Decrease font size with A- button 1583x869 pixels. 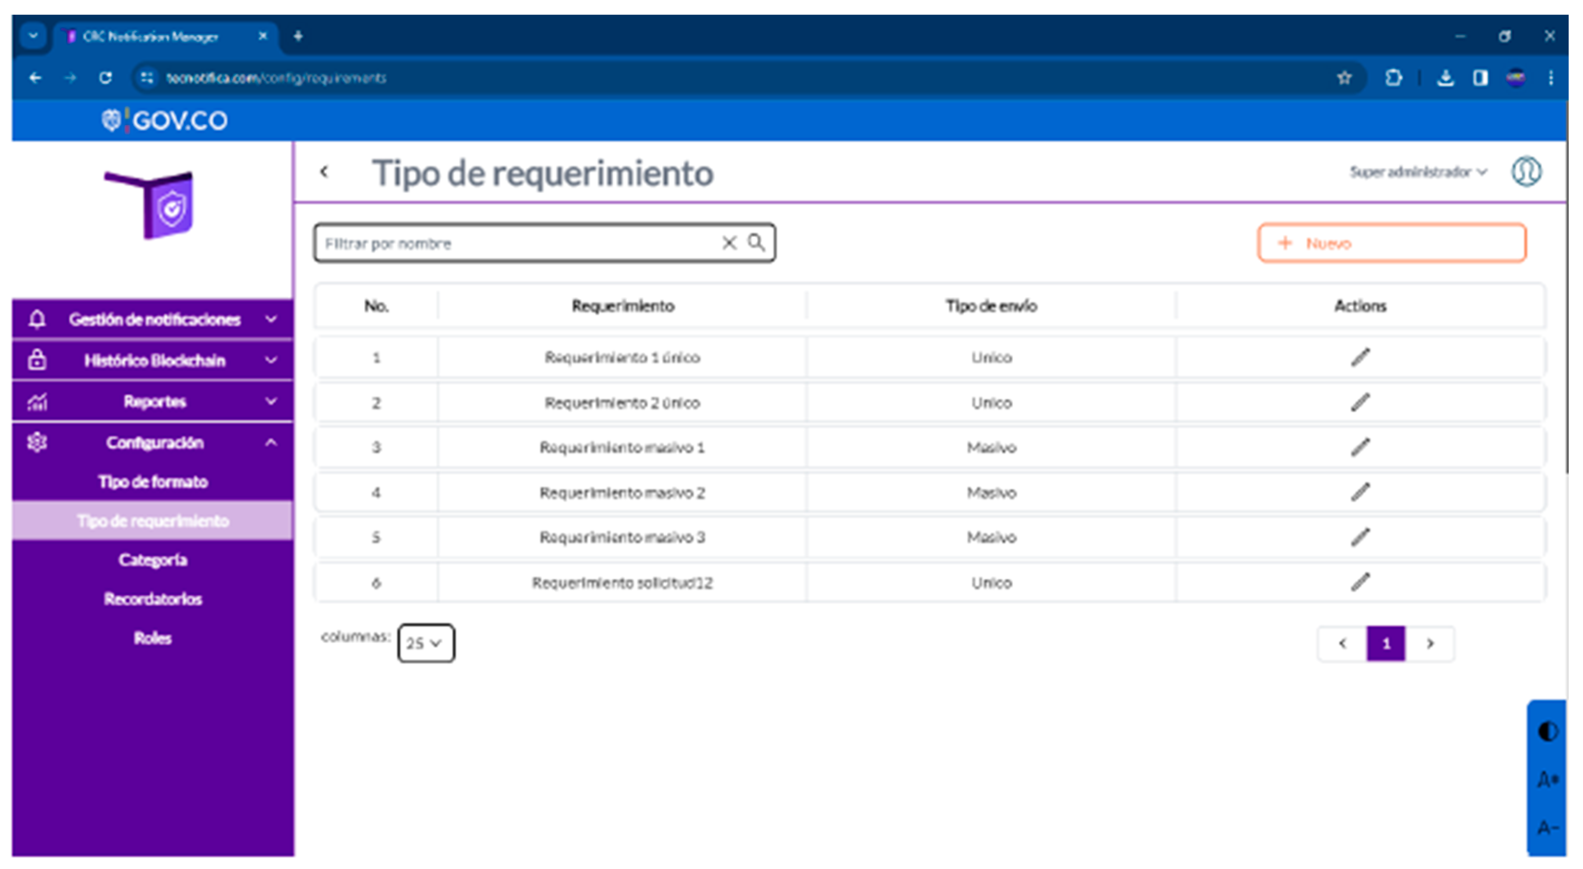(x=1548, y=827)
